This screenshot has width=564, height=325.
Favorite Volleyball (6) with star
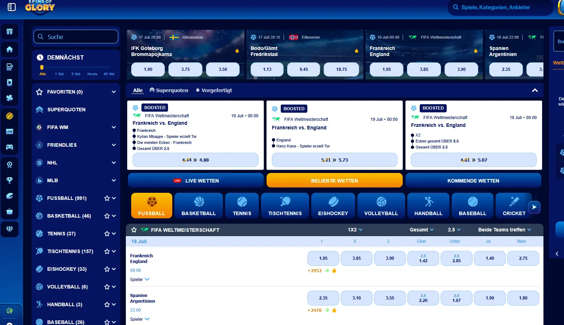(x=107, y=287)
